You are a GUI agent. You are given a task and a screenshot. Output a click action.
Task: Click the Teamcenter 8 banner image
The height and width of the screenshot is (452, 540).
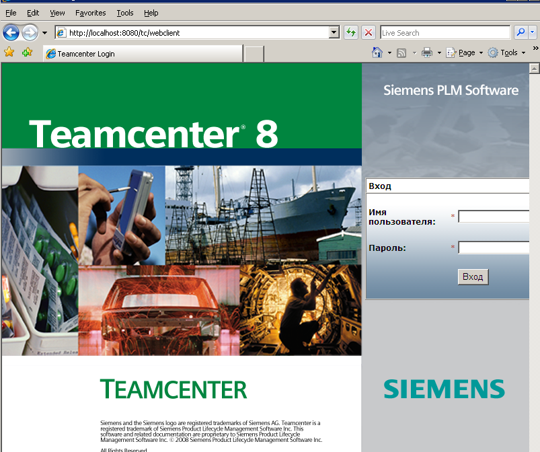pyautogui.click(x=182, y=114)
